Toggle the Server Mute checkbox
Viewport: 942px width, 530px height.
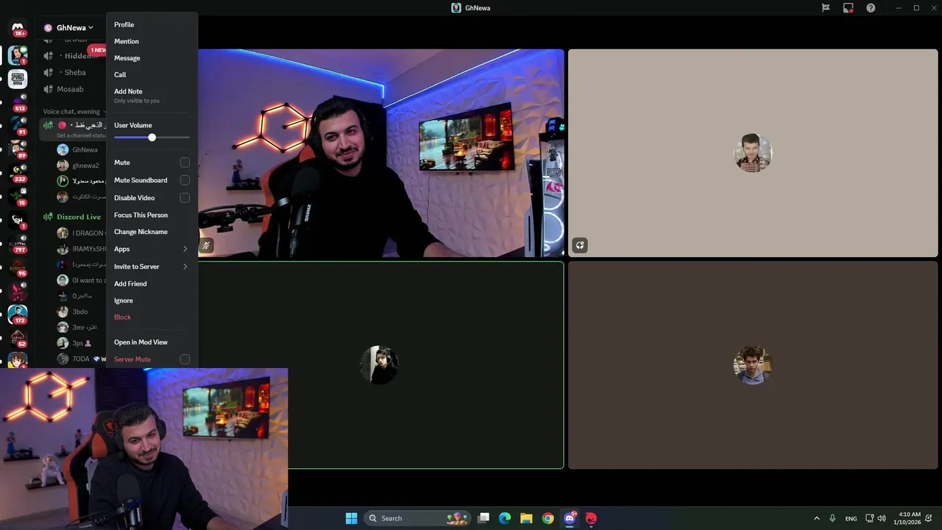pyautogui.click(x=185, y=359)
